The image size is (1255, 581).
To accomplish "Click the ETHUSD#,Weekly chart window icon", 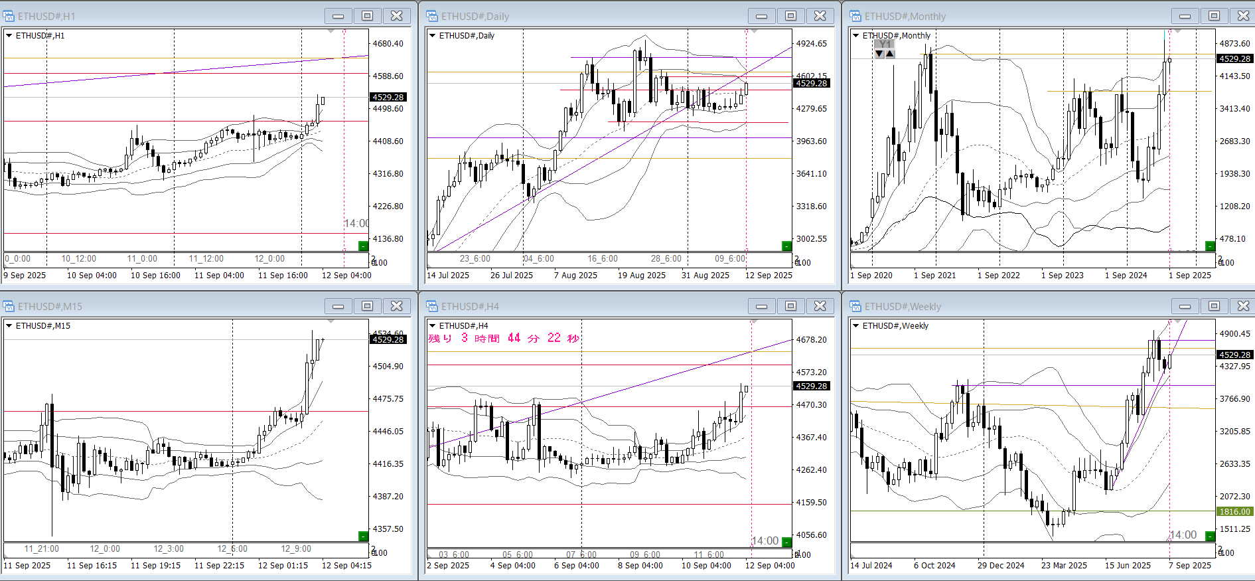I will click(855, 306).
